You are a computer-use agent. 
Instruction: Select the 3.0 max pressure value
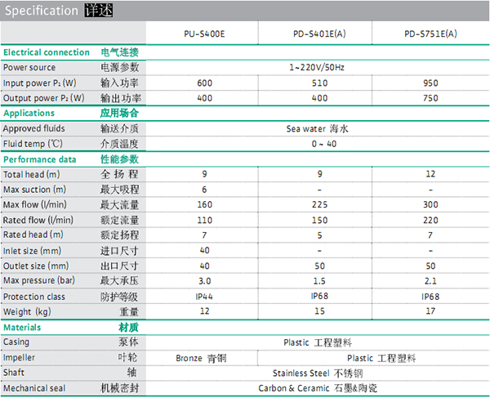click(204, 281)
